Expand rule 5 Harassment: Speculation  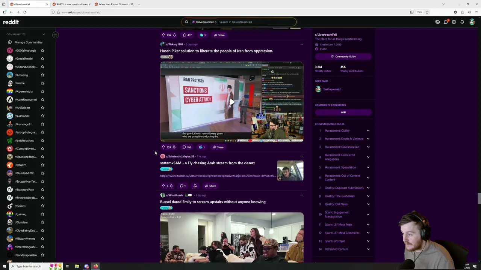[368, 167]
